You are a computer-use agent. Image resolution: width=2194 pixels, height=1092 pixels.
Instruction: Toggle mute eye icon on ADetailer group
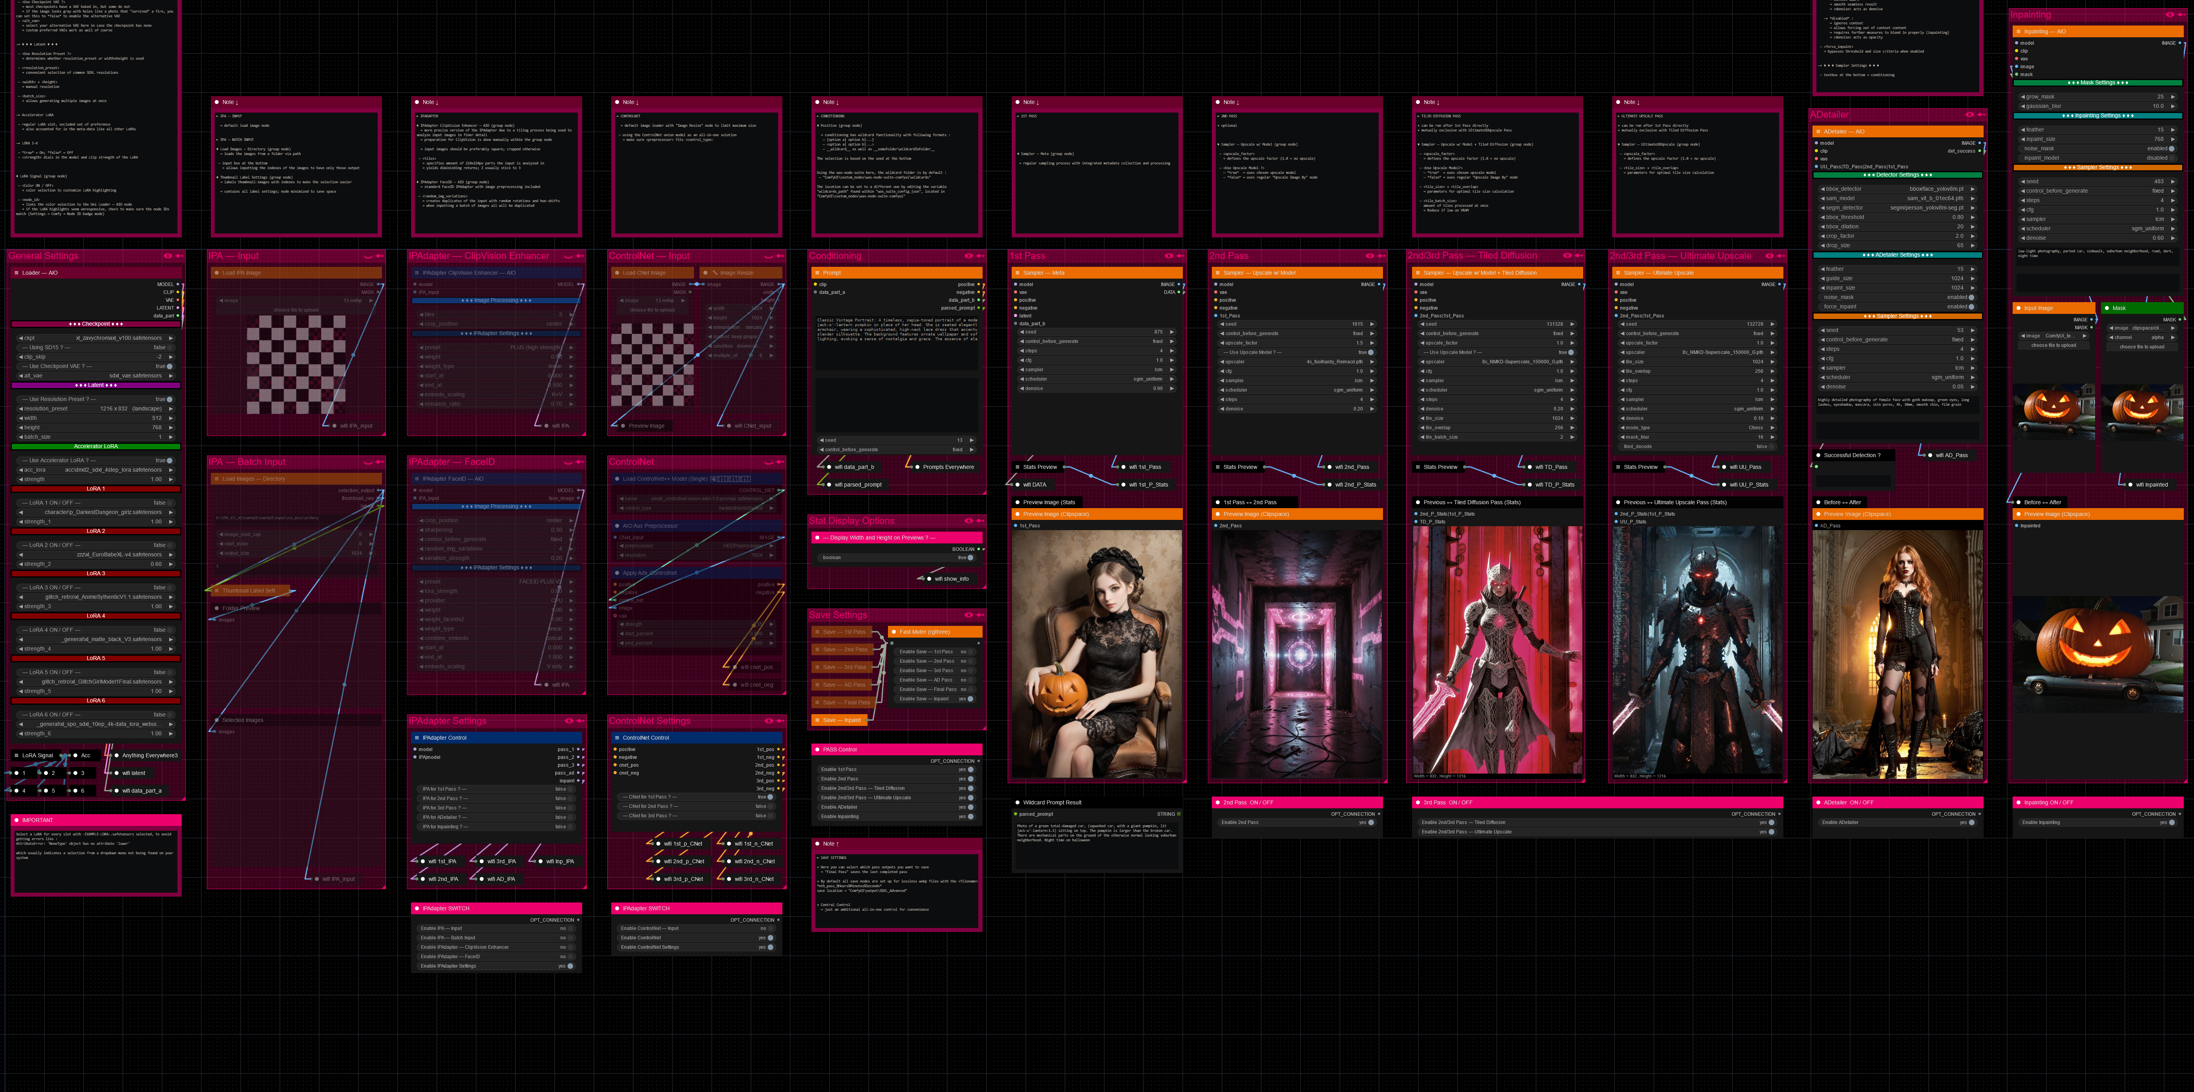coord(1969,115)
